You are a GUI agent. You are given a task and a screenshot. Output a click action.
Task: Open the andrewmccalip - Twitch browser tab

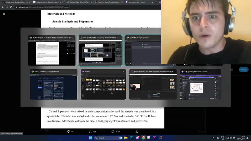coord(139,2)
